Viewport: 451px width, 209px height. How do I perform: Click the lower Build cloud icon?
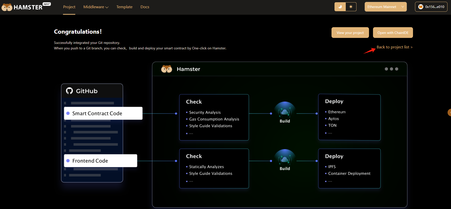point(285,158)
